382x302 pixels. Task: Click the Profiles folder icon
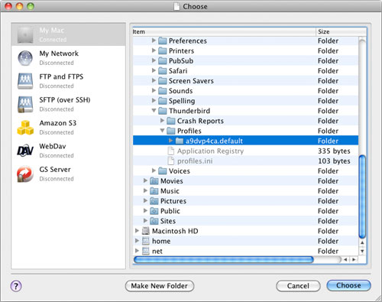[x=170, y=131]
